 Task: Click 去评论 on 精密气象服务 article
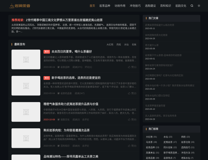(85, 120)
